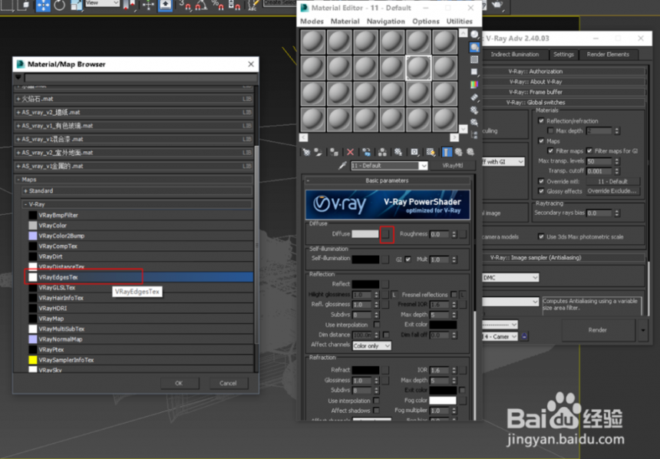Toggle Filter maps for GI checkbox
The image size is (660, 459).
[589, 150]
